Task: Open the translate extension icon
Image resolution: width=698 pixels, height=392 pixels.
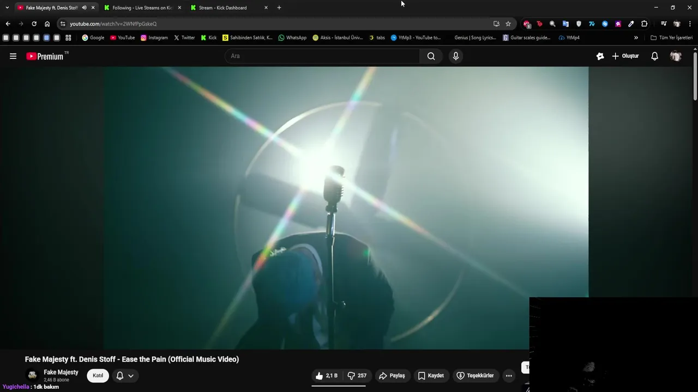Action: coord(565,24)
